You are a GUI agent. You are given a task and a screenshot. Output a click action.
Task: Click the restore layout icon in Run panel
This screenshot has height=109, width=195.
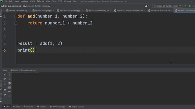point(5,90)
